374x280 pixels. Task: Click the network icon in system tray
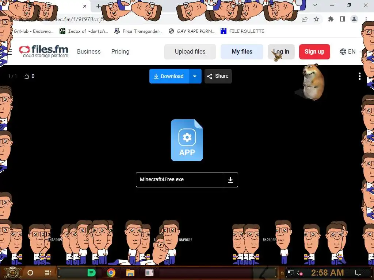[291, 273]
